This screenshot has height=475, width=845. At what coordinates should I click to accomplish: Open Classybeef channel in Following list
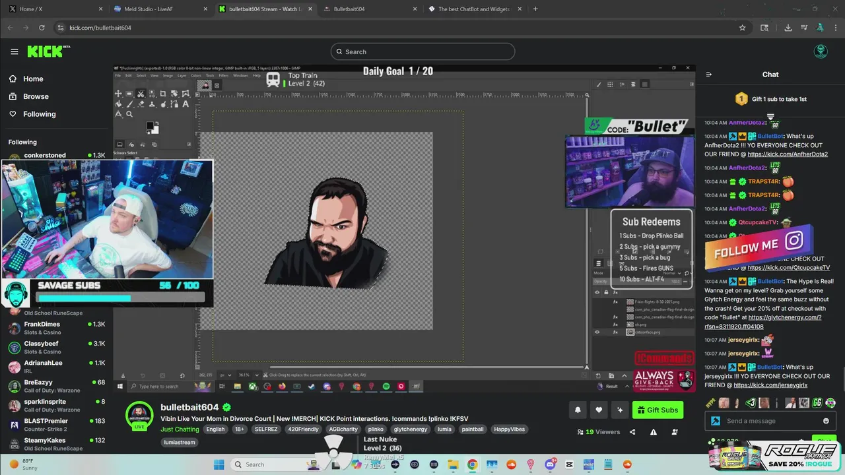55,347
